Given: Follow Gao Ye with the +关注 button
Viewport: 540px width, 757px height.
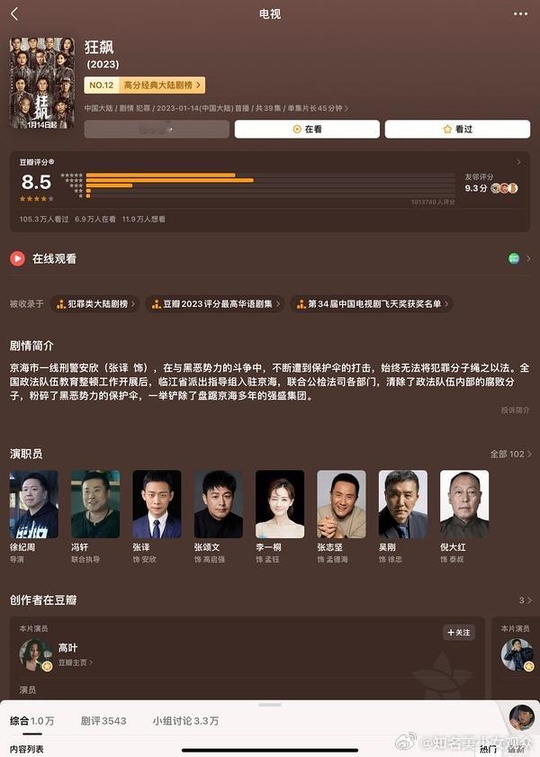Looking at the screenshot, I should 459,633.
